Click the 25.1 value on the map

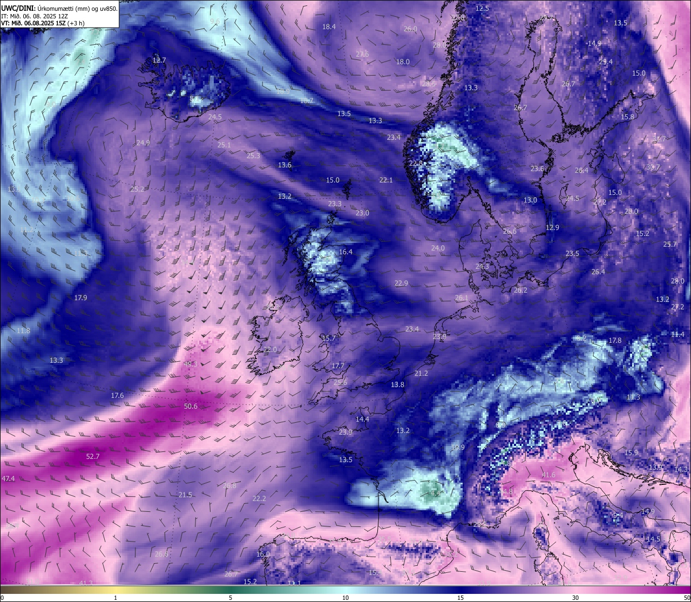[224, 145]
